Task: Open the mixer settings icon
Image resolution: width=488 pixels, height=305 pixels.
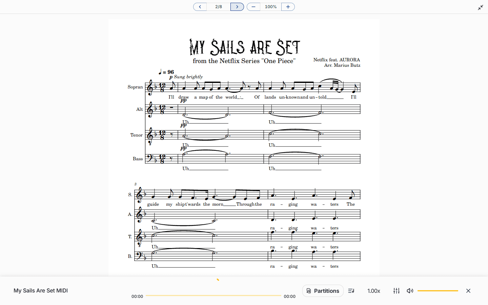Action: (396, 291)
